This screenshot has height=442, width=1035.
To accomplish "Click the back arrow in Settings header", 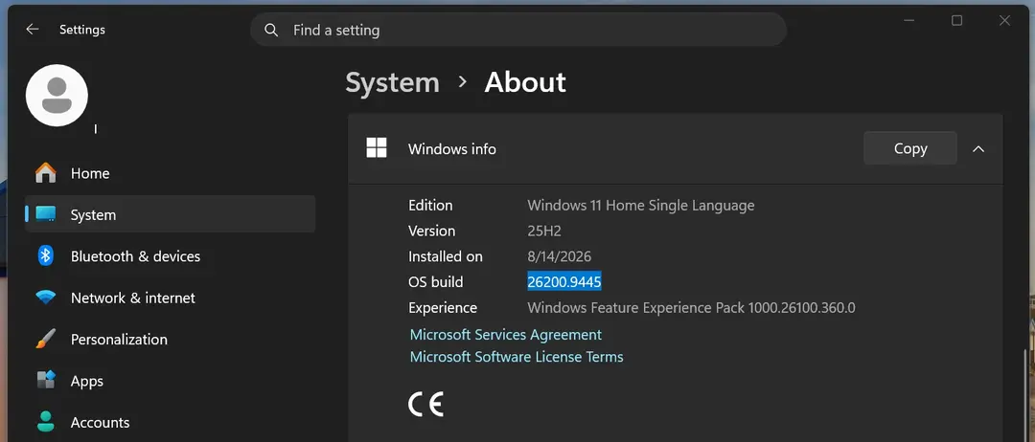I will [32, 30].
